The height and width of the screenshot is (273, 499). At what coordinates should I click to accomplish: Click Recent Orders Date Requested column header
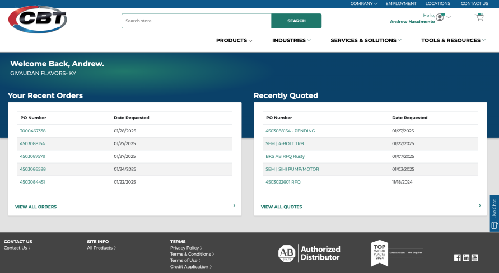pyautogui.click(x=132, y=118)
